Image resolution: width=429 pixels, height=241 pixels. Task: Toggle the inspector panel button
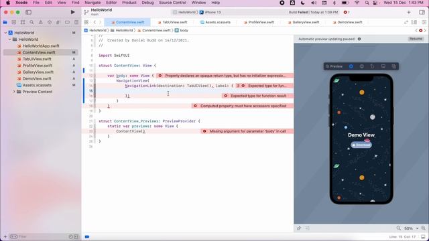(422, 12)
